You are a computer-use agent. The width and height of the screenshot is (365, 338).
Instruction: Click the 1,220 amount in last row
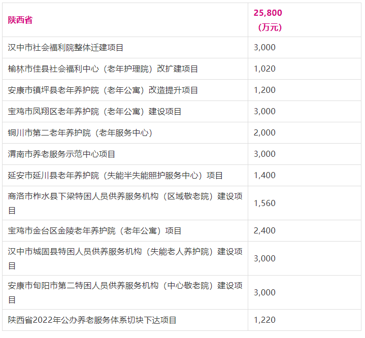coord(264,320)
